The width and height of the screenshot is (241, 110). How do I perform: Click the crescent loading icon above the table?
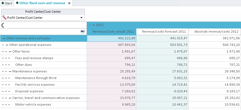tap(2, 25)
